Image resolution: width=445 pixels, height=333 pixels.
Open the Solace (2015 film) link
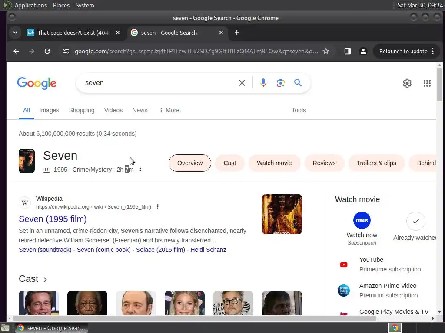[x=161, y=250]
